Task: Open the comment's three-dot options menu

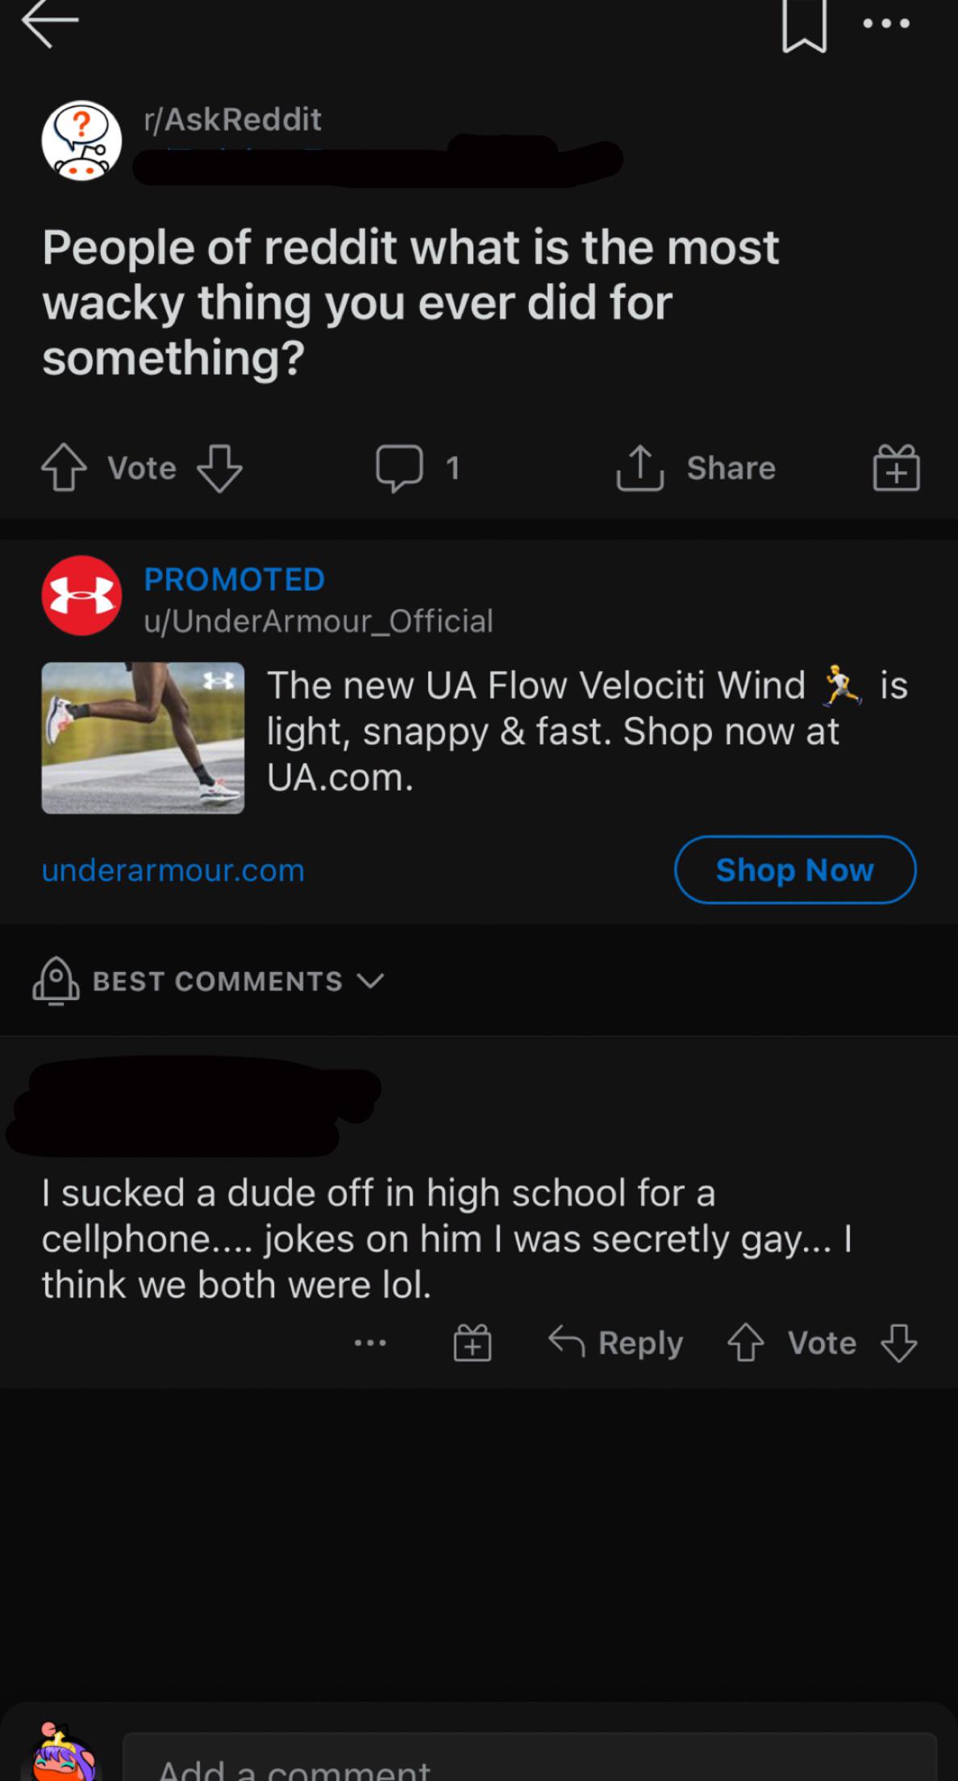Action: pos(370,1344)
